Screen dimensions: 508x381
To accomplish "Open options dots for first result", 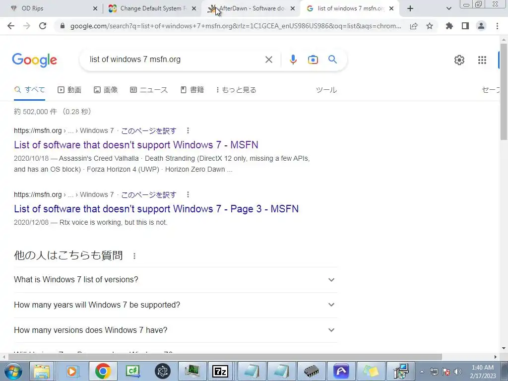I will (x=188, y=130).
